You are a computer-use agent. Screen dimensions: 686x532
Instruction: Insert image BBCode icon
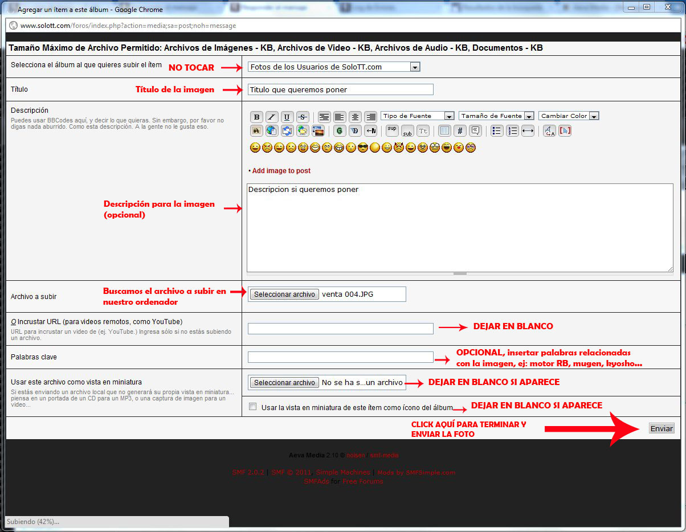click(256, 130)
